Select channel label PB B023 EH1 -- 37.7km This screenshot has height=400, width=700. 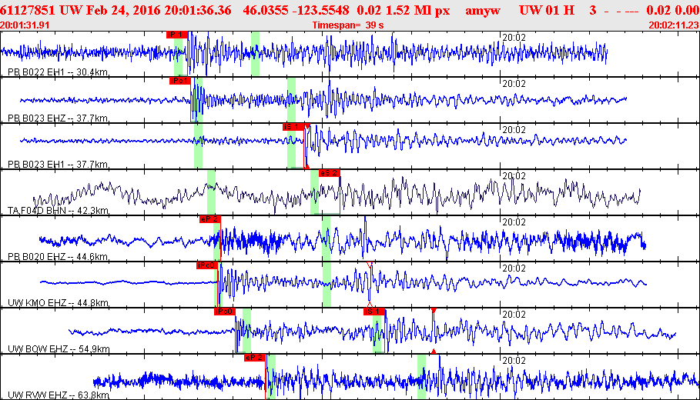58,164
